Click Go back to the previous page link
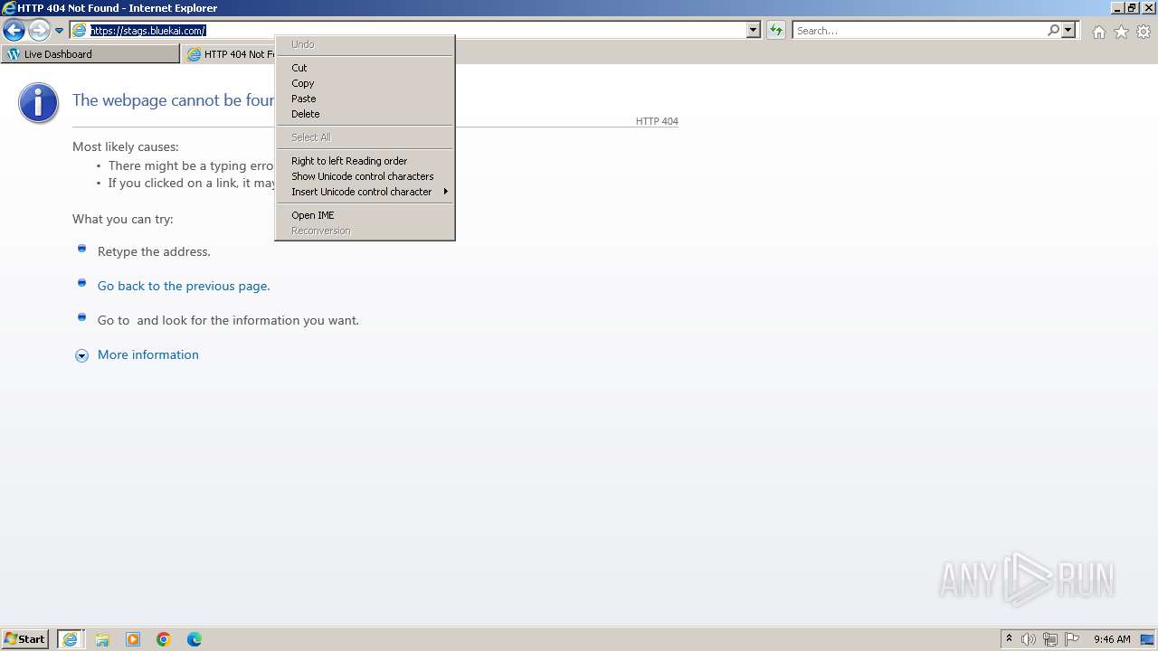Image resolution: width=1158 pixels, height=651 pixels. point(184,286)
